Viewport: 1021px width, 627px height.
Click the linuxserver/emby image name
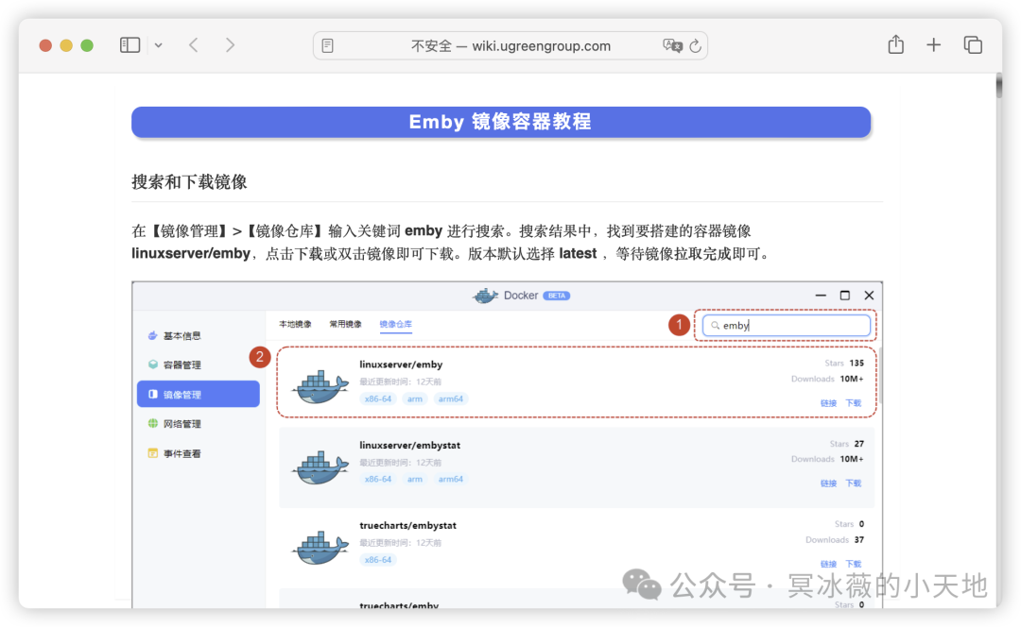click(401, 364)
